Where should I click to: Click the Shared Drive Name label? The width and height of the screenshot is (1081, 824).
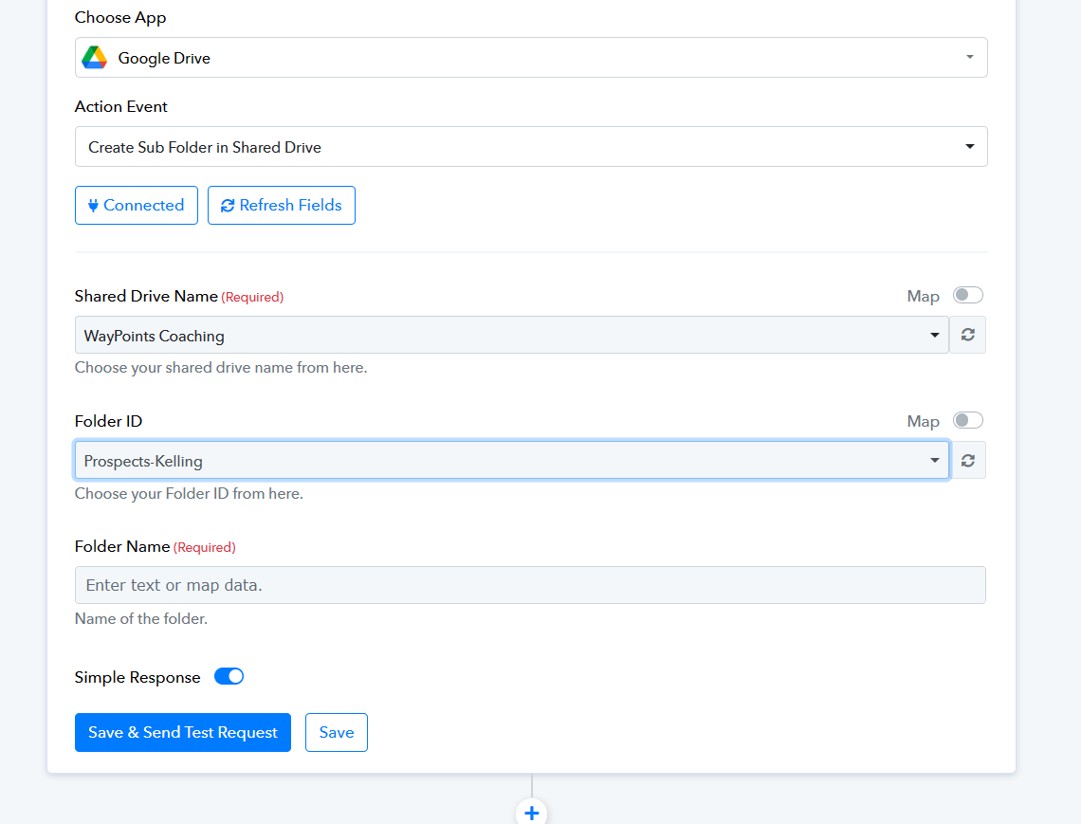[x=146, y=296]
